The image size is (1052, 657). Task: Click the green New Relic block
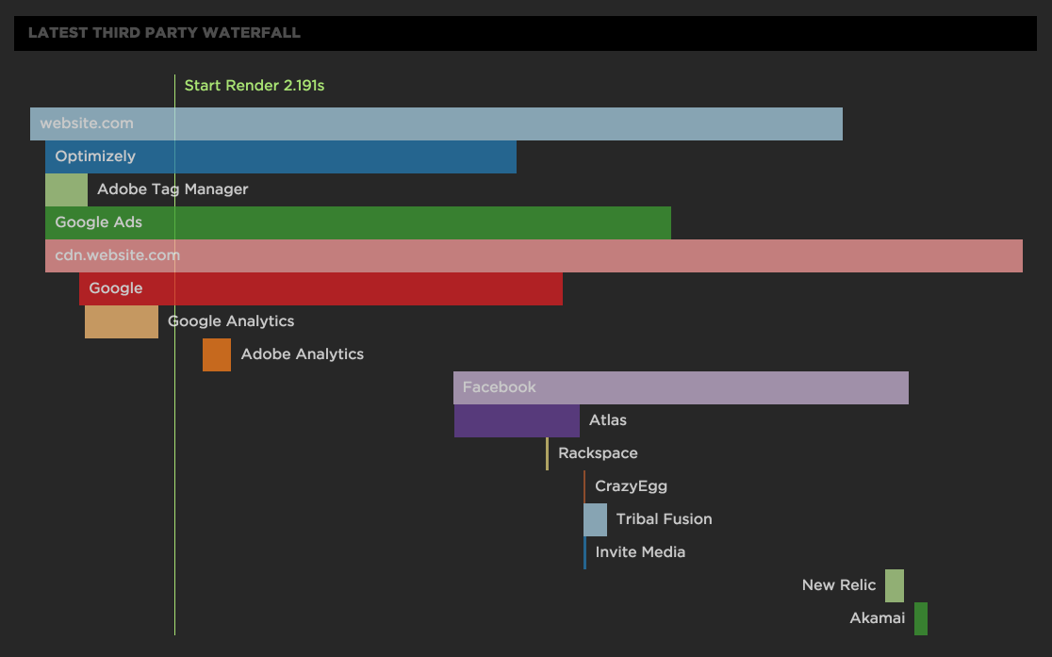click(894, 585)
